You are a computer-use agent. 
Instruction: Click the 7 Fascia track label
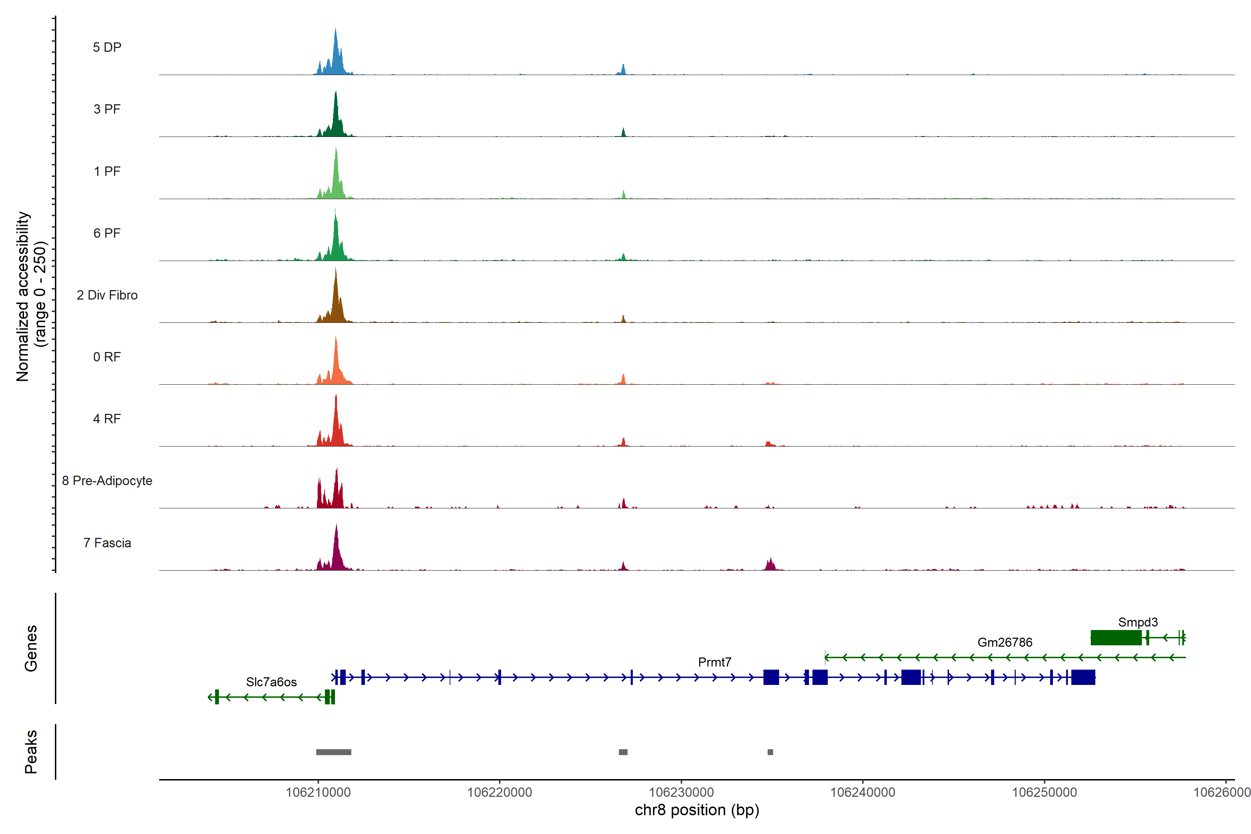107,542
